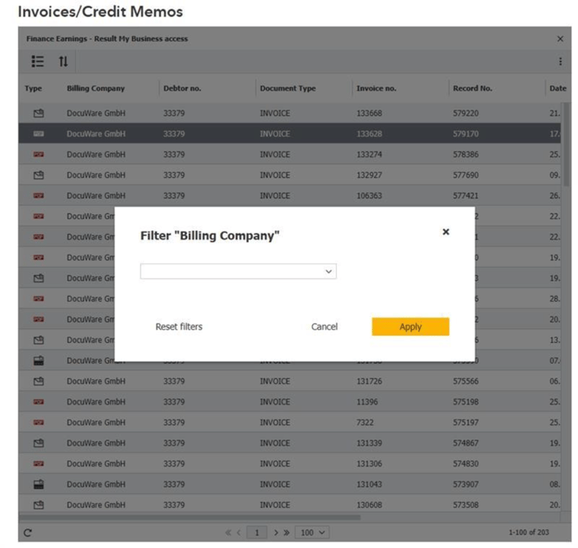Close the Filter "Billing Company" dialog
Image resolution: width=578 pixels, height=548 pixels.
(x=445, y=231)
